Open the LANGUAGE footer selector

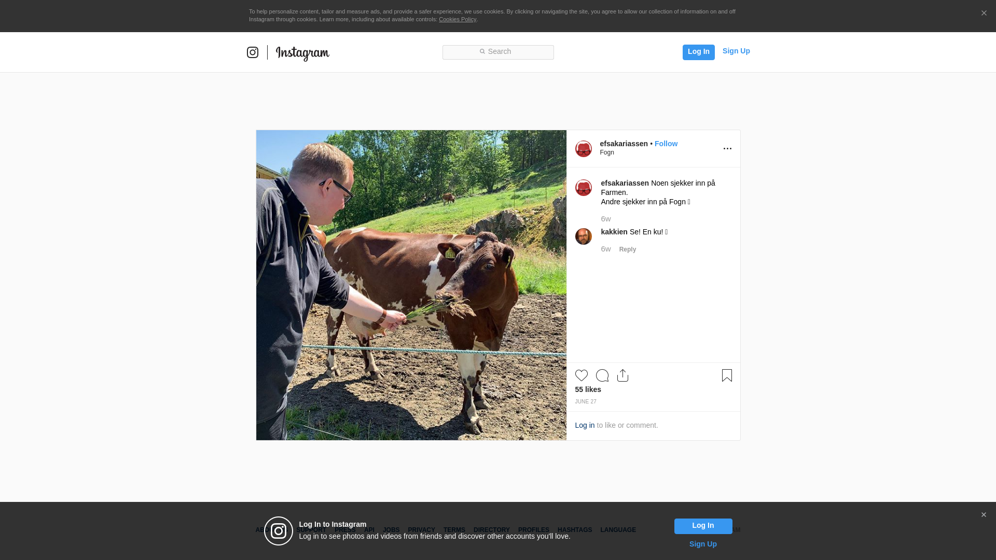[x=618, y=530]
